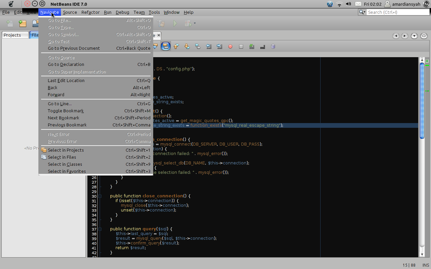Viewport: 431px width, 269px height.
Task: Choose Select in Favorites
Action: [96, 171]
